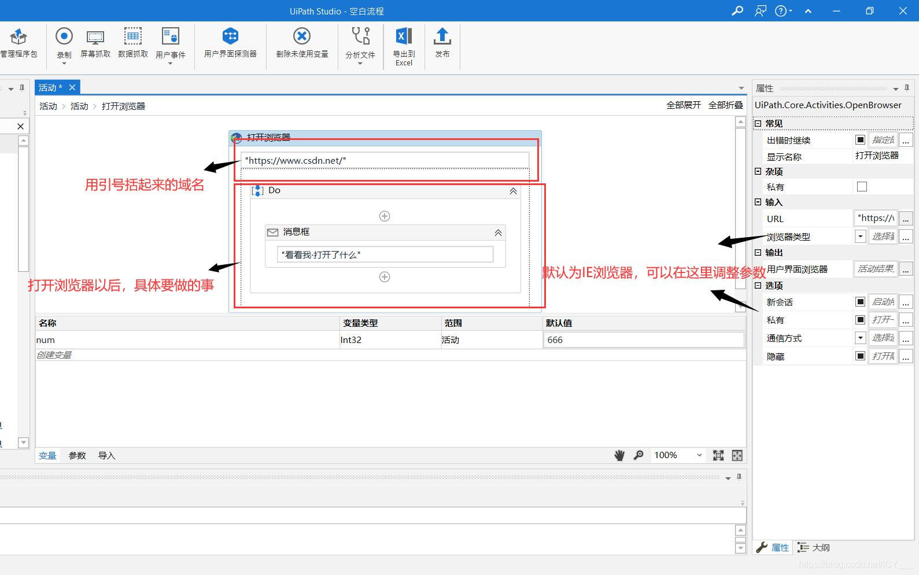Clear the left panel search box
This screenshot has width=919, height=575.
pyautogui.click(x=20, y=126)
